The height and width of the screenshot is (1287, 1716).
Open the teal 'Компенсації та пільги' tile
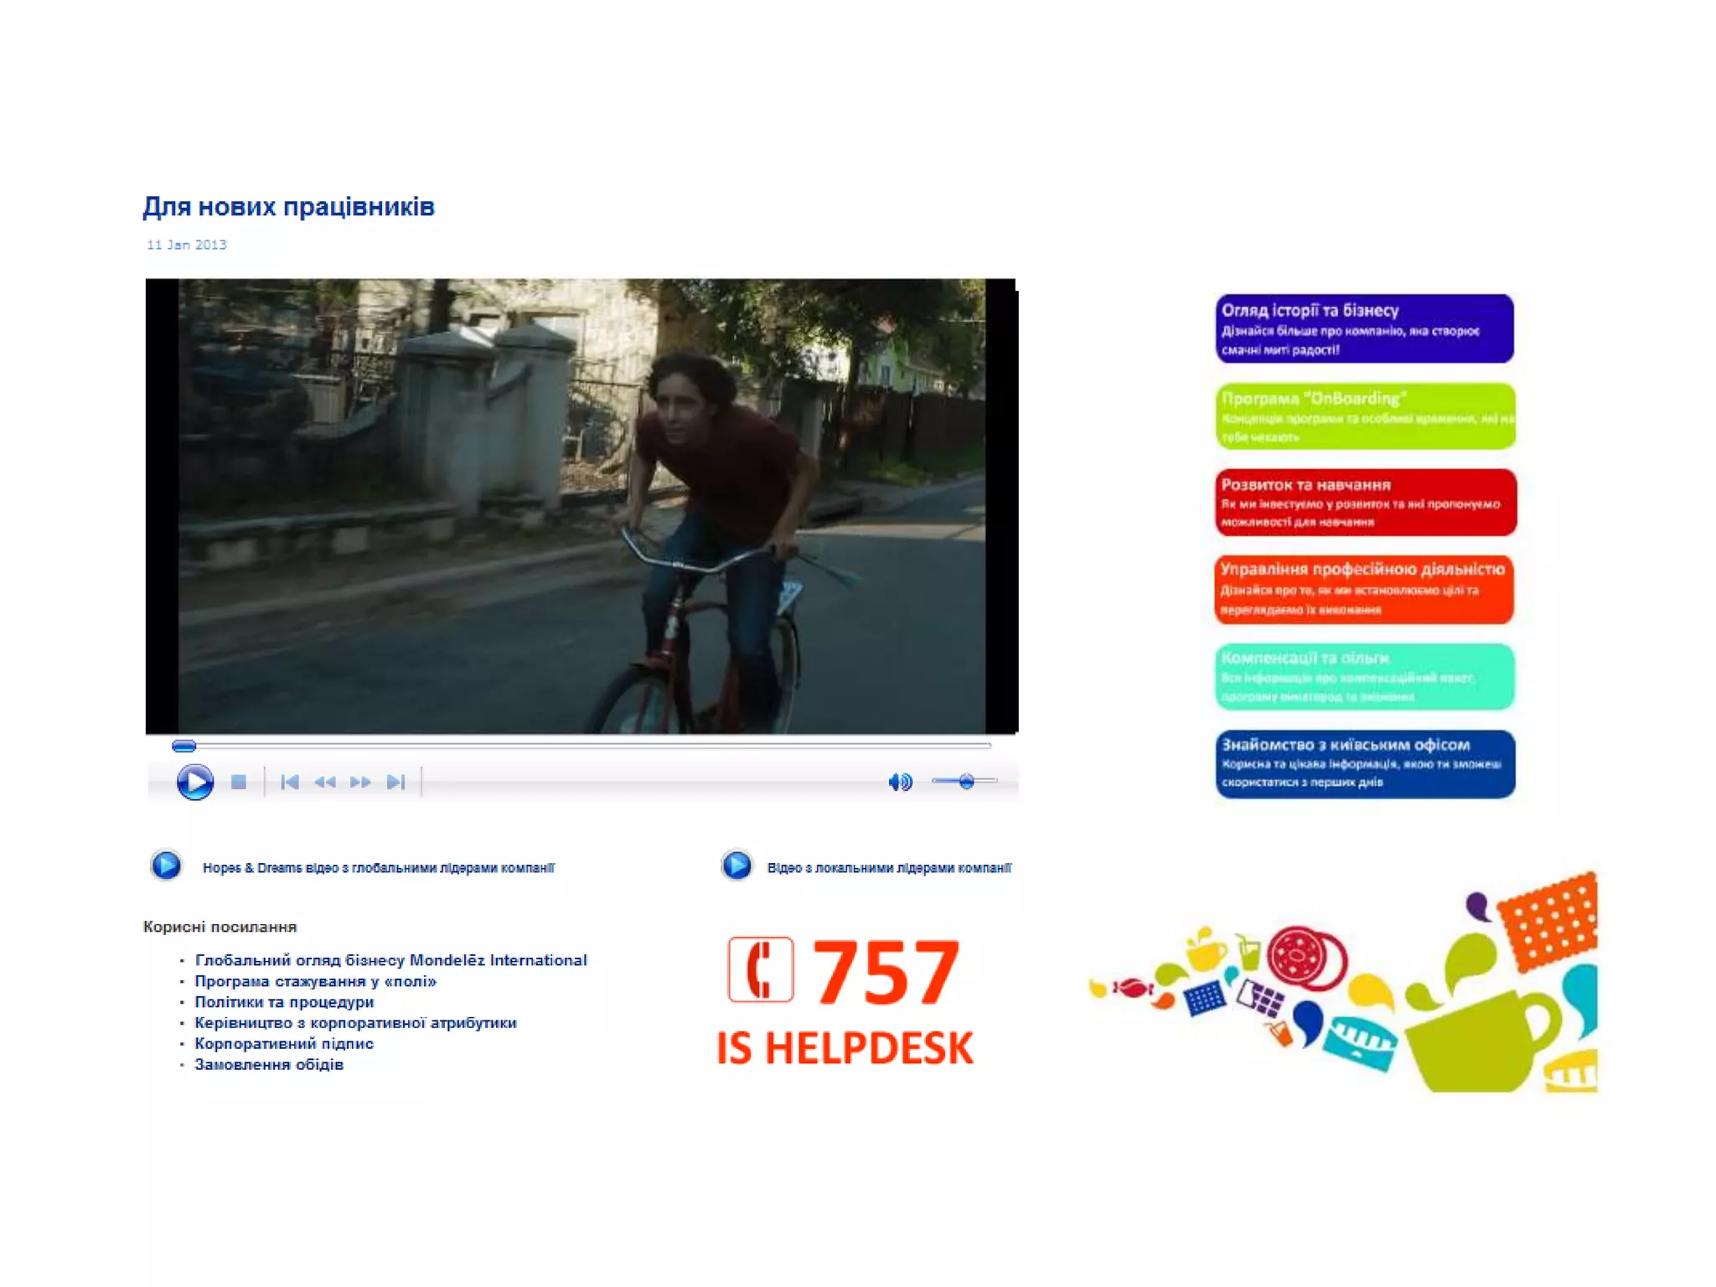click(1364, 676)
